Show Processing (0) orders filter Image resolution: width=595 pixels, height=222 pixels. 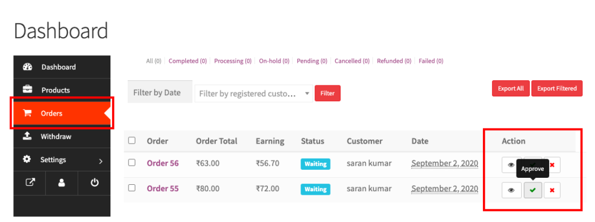tap(232, 60)
